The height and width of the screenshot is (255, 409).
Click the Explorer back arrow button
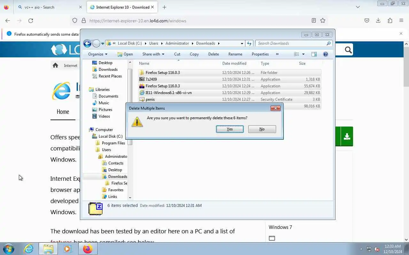point(87,43)
